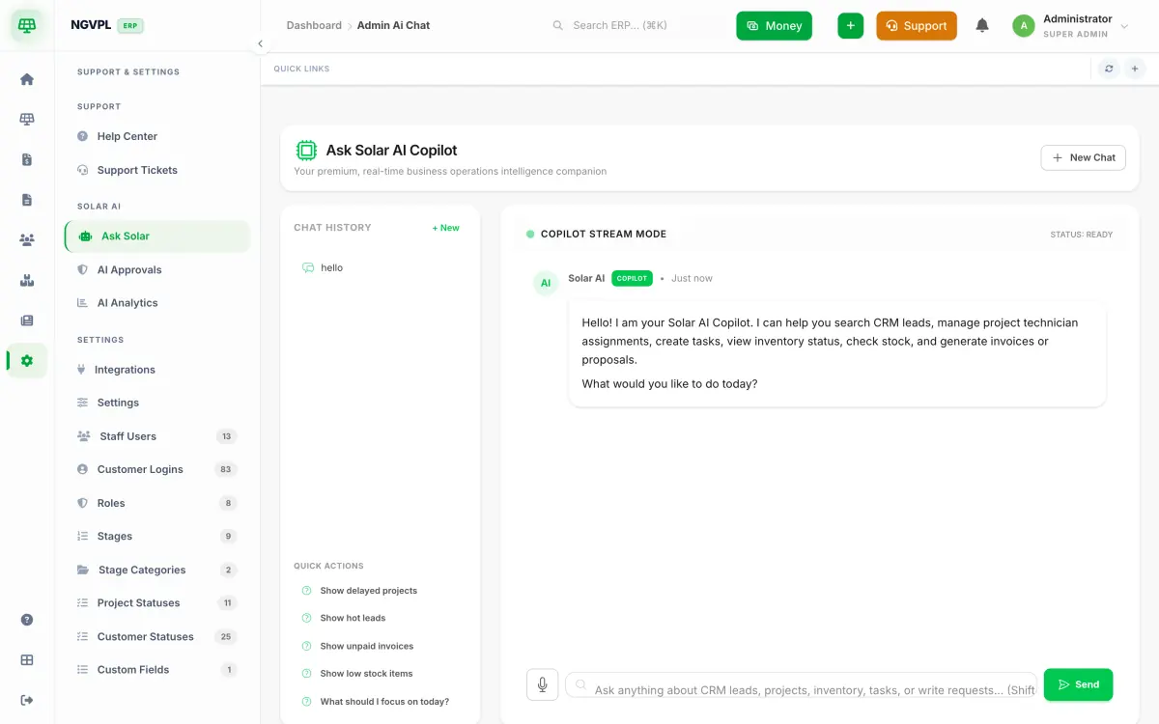The width and height of the screenshot is (1159, 724).
Task: Click the question mark help rail icon
Action: tap(27, 620)
